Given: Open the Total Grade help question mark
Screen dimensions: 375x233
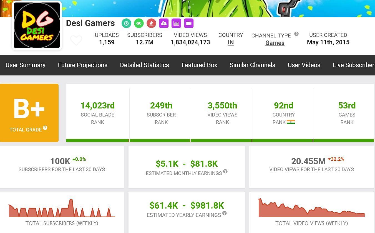Looking at the screenshot, I should click(45, 128).
